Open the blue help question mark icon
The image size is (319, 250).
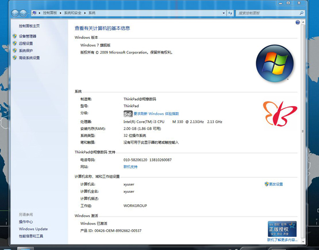(297, 22)
